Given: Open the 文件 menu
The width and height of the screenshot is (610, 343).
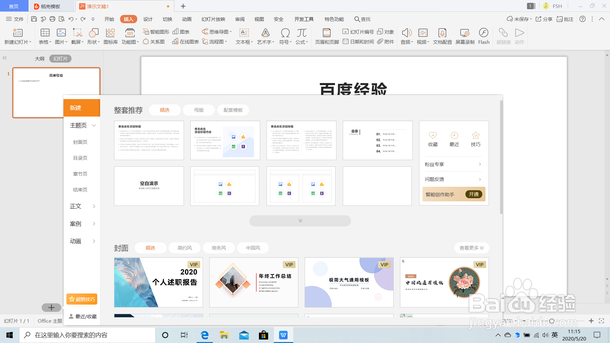Looking at the screenshot, I should click(x=15, y=19).
